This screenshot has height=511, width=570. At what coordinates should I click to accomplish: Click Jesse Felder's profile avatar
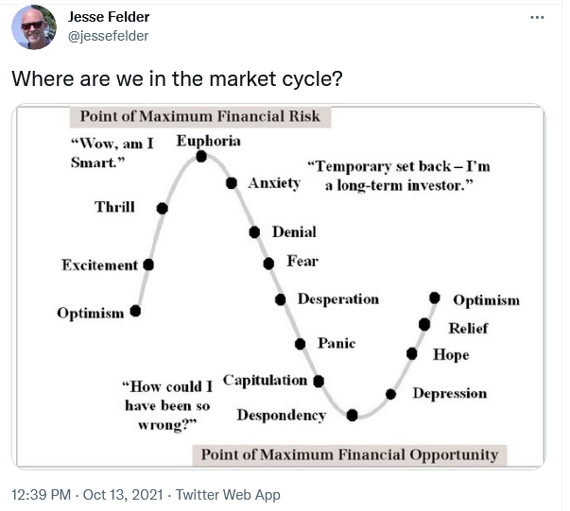pyautogui.click(x=34, y=27)
